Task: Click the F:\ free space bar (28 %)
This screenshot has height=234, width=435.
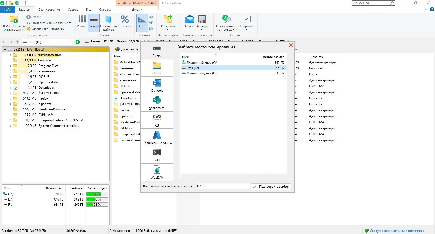Action: [x=97, y=205]
